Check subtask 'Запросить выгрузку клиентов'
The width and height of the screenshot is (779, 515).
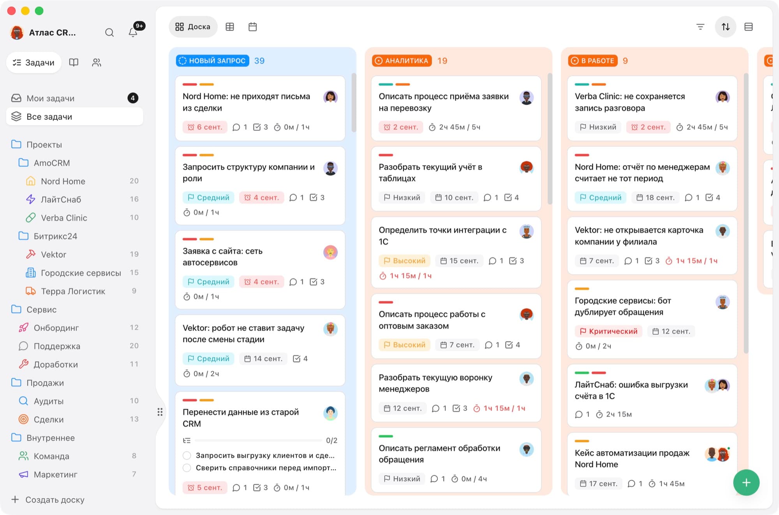pyautogui.click(x=187, y=455)
